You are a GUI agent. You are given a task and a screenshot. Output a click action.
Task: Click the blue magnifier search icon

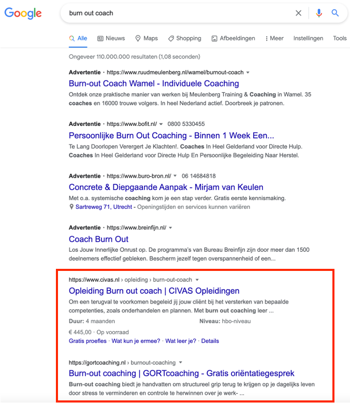tap(335, 13)
